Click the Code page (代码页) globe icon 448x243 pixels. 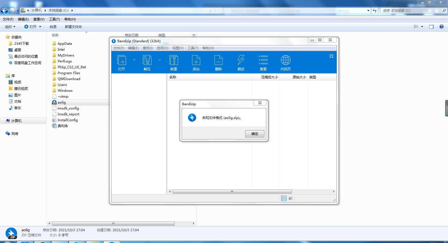click(286, 60)
